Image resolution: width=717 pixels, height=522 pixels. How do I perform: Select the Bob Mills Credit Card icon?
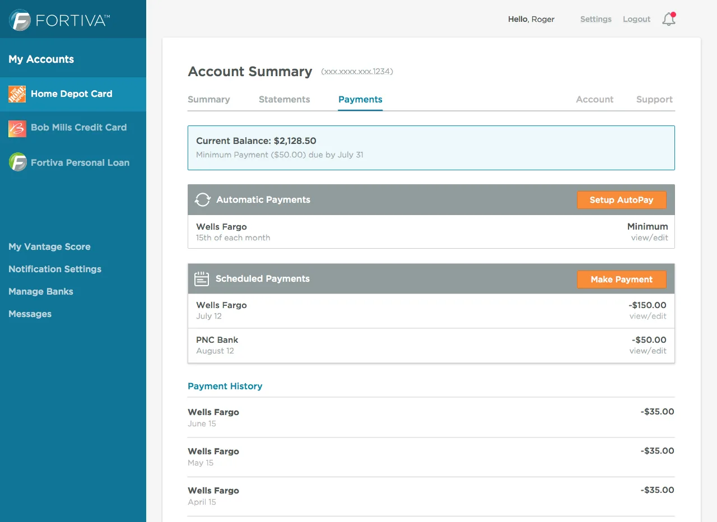(17, 128)
